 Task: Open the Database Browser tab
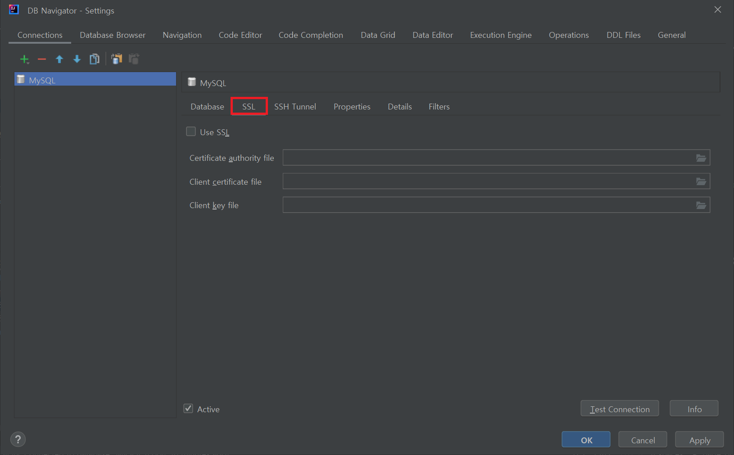pyautogui.click(x=113, y=35)
